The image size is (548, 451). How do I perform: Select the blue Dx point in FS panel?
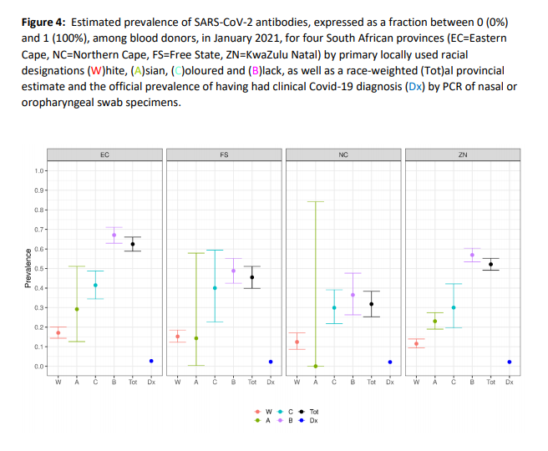click(271, 362)
